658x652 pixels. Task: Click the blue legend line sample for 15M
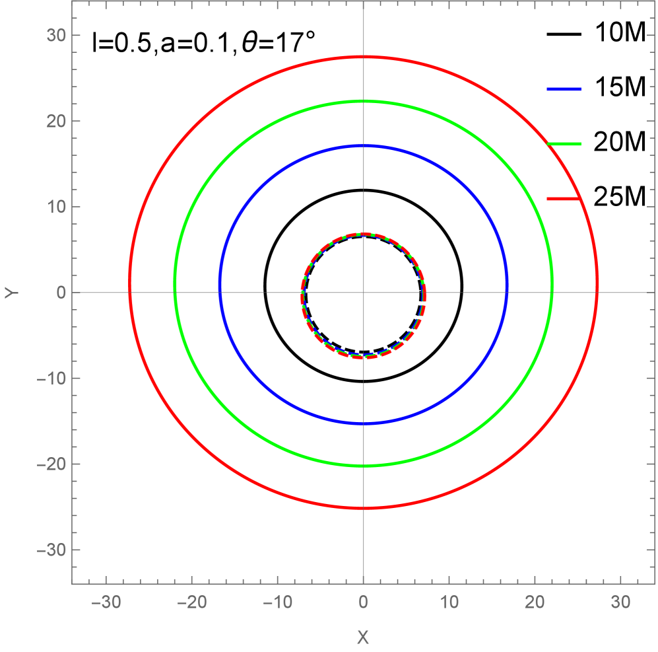pyautogui.click(x=564, y=89)
